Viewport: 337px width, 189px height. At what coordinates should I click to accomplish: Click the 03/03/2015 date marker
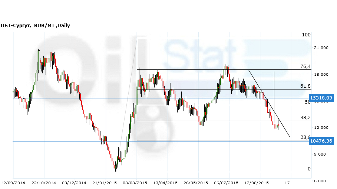click(x=136, y=183)
